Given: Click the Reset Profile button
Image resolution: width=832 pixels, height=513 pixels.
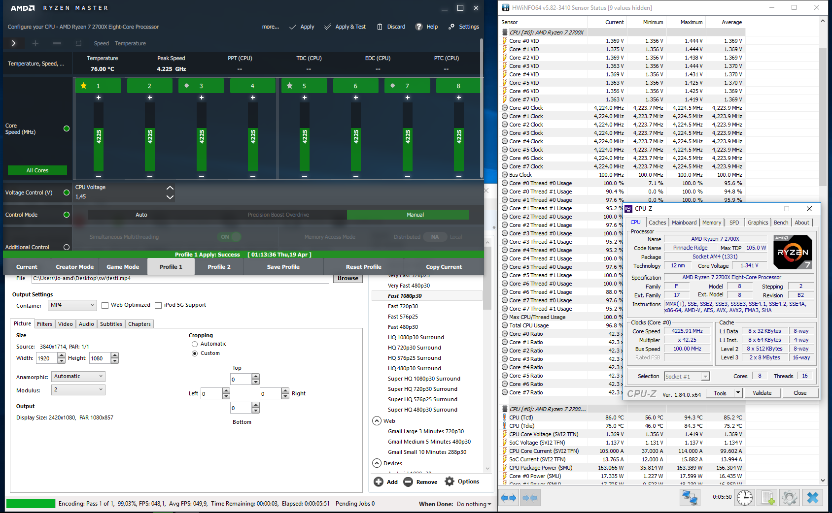Looking at the screenshot, I should coord(364,267).
